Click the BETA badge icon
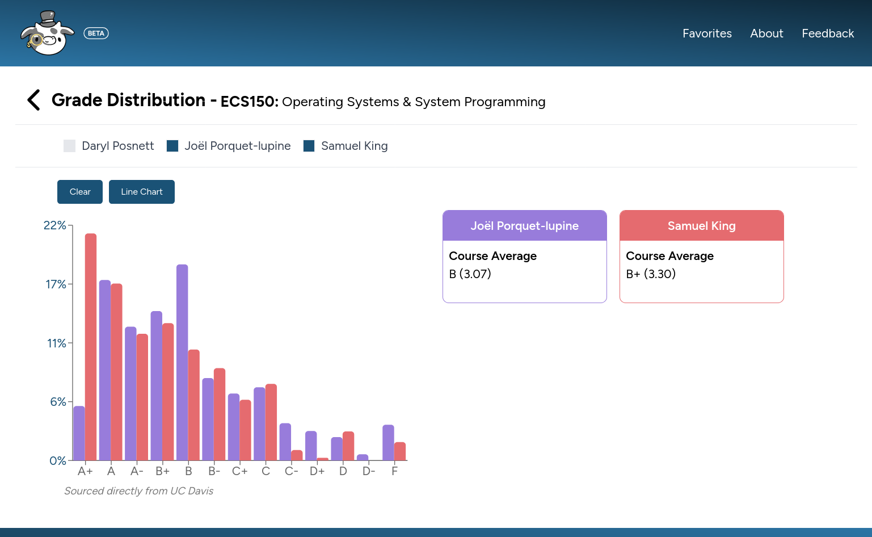This screenshot has width=872, height=537. [96, 33]
